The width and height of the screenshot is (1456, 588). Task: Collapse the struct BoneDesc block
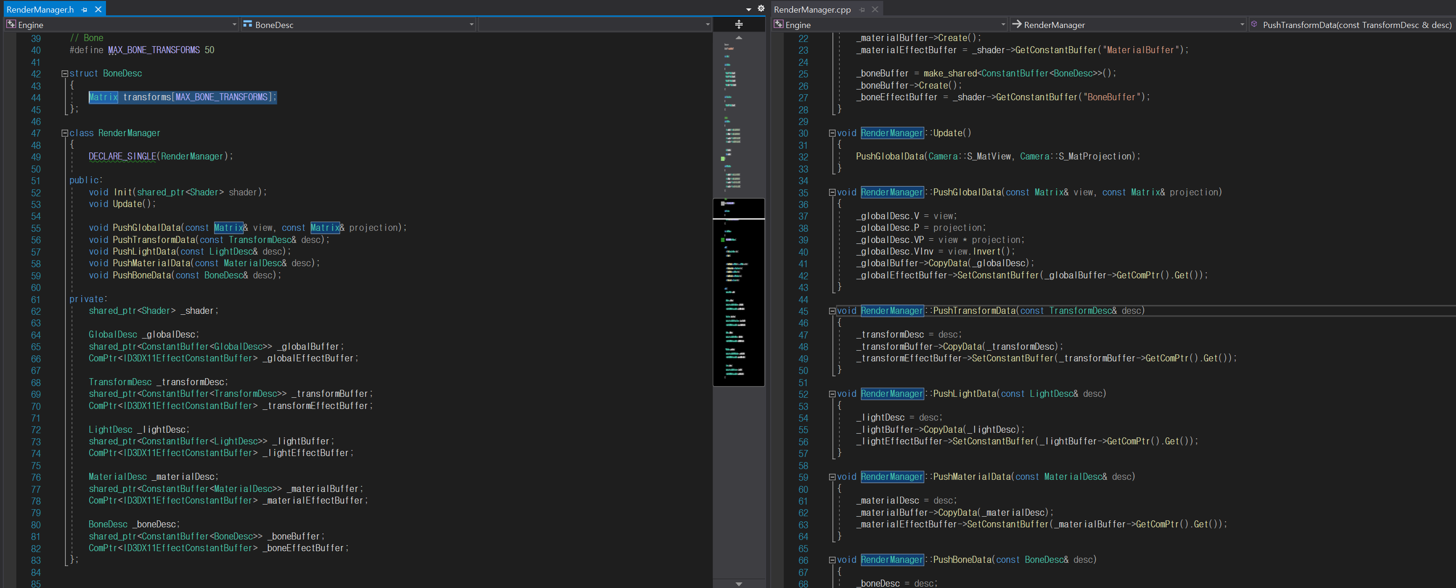tap(64, 74)
